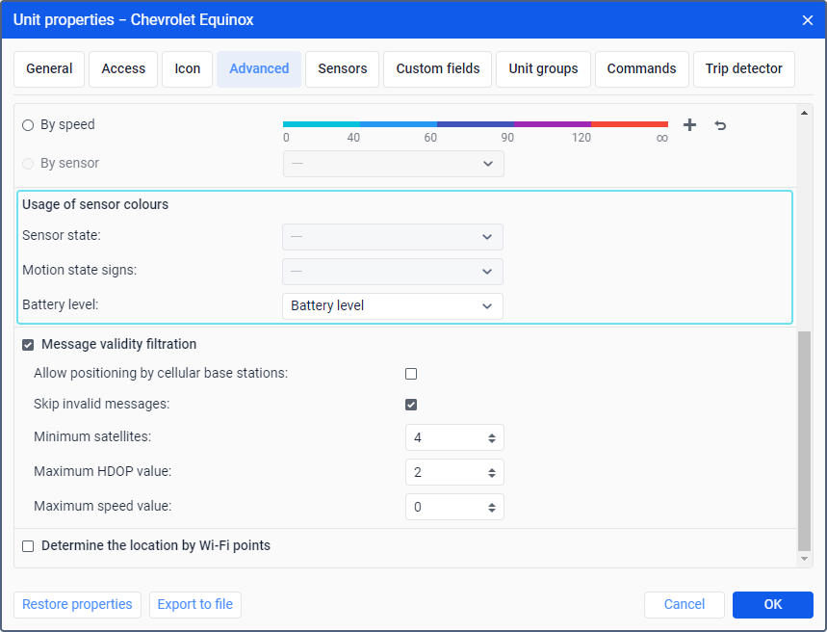This screenshot has width=827, height=632.
Task: Click the Minimum satellites spinner arrows
Action: coord(492,437)
